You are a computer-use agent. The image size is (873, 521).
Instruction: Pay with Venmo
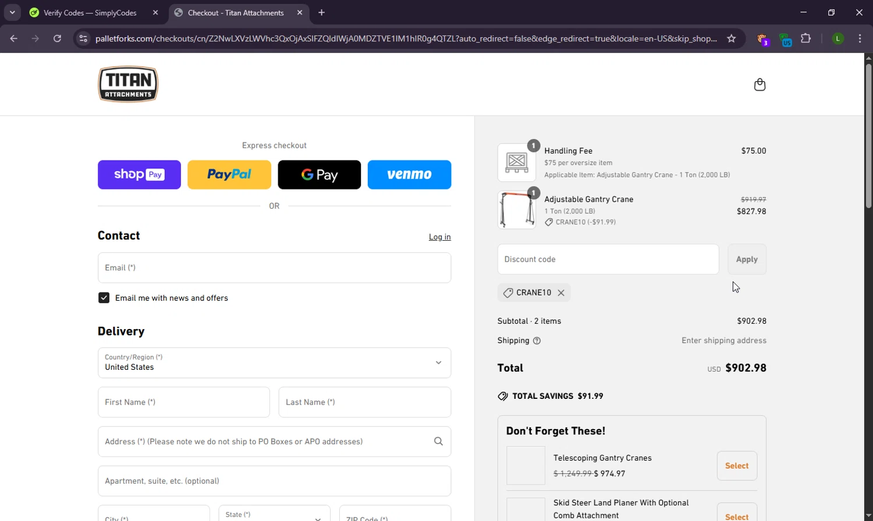409,174
